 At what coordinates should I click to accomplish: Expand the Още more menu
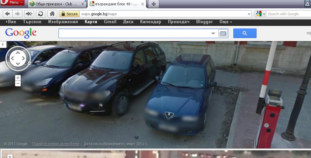pos(226,22)
